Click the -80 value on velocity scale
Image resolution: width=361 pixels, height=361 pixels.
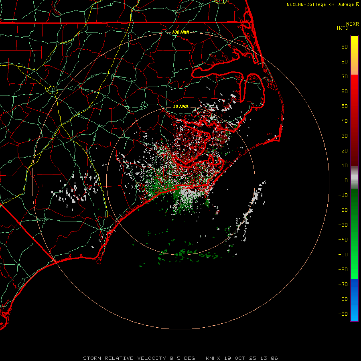click(x=343, y=299)
